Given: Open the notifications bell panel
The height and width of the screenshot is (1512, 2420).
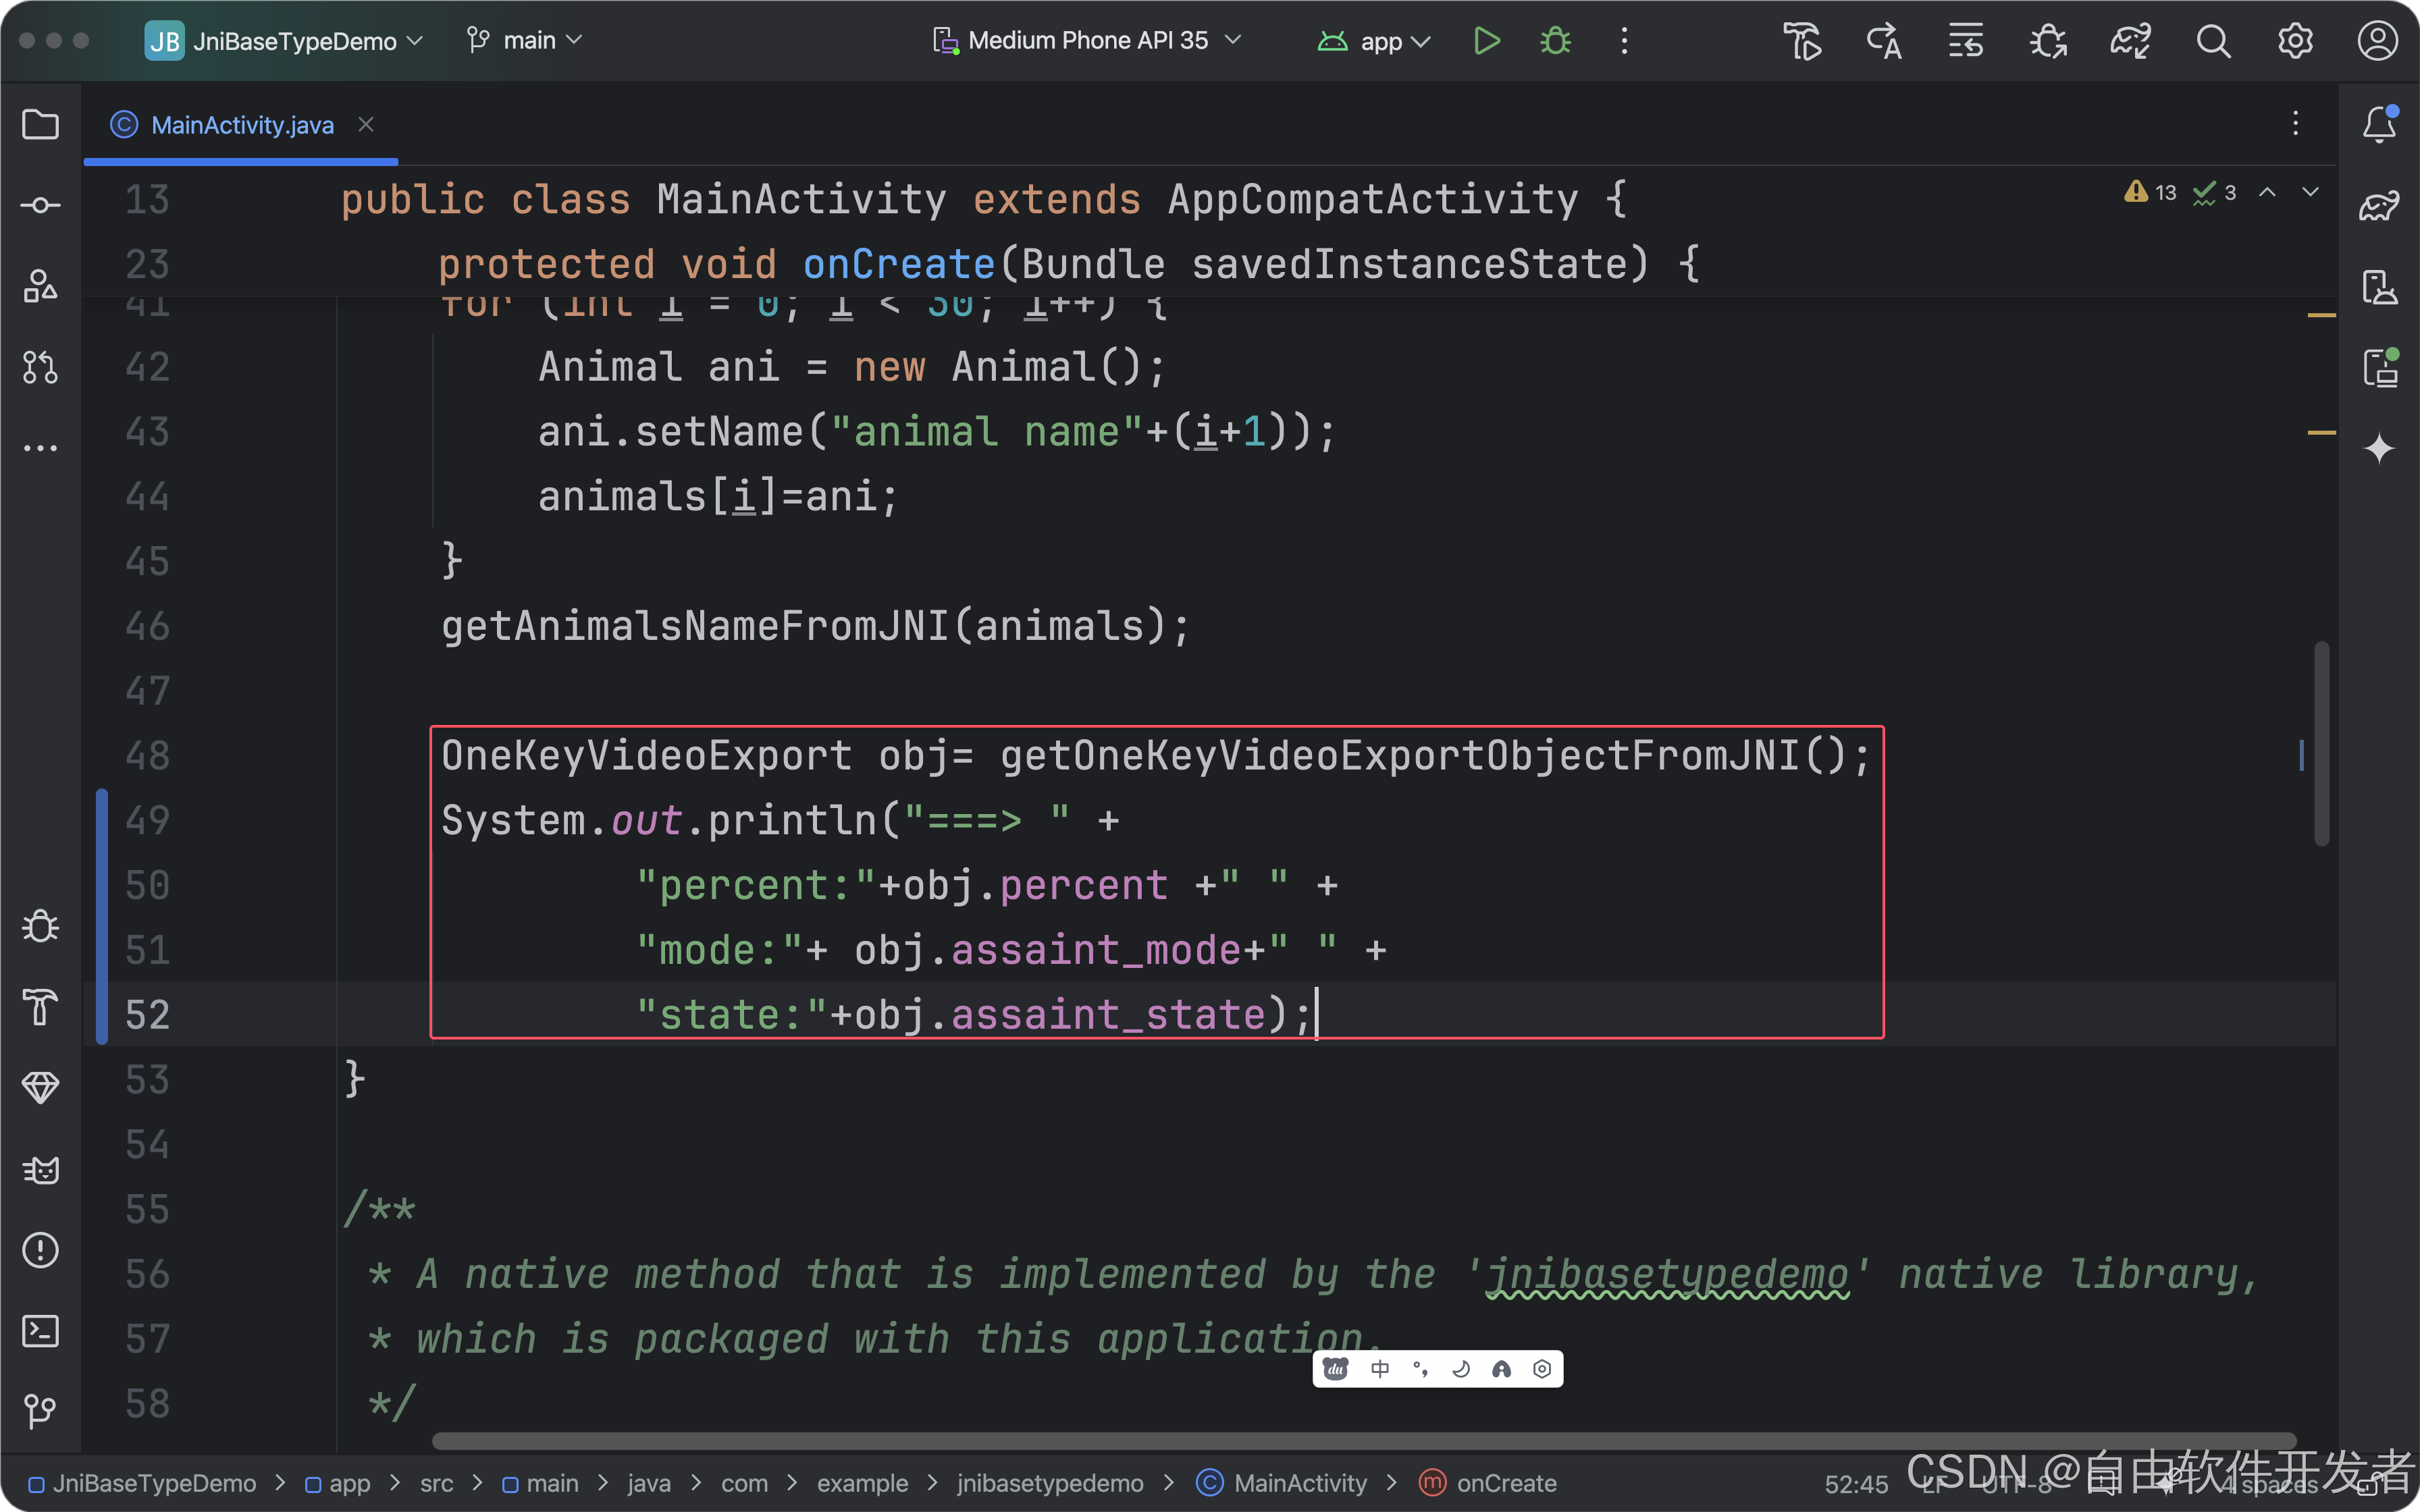Looking at the screenshot, I should point(2378,124).
